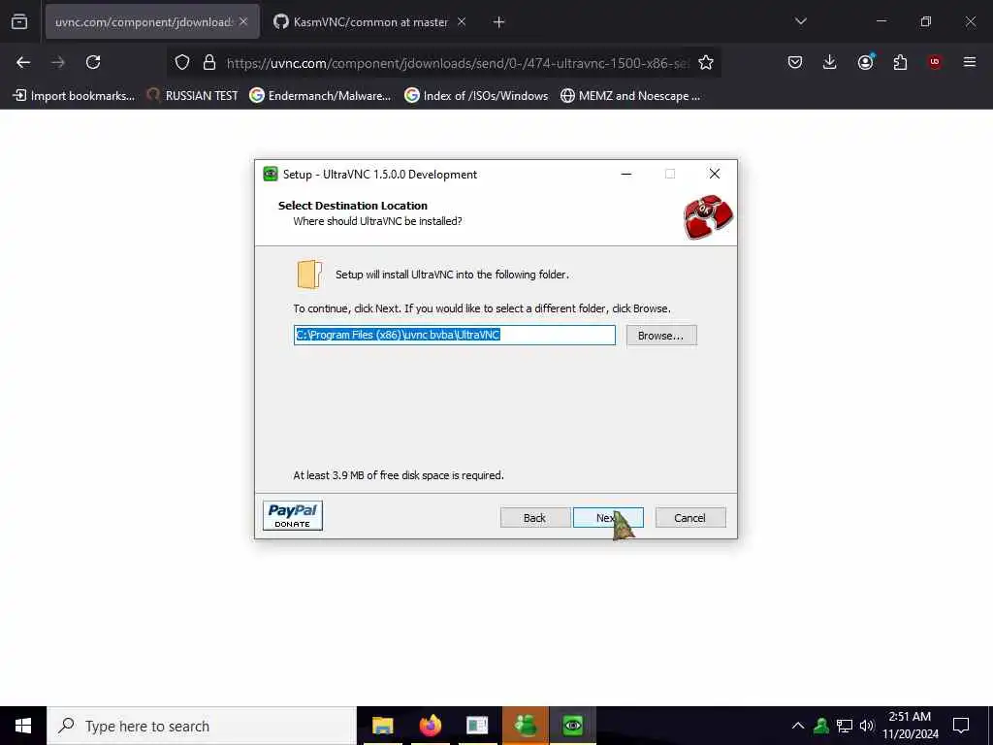Switch to Firefox in the taskbar
The image size is (993, 745).
point(430,726)
